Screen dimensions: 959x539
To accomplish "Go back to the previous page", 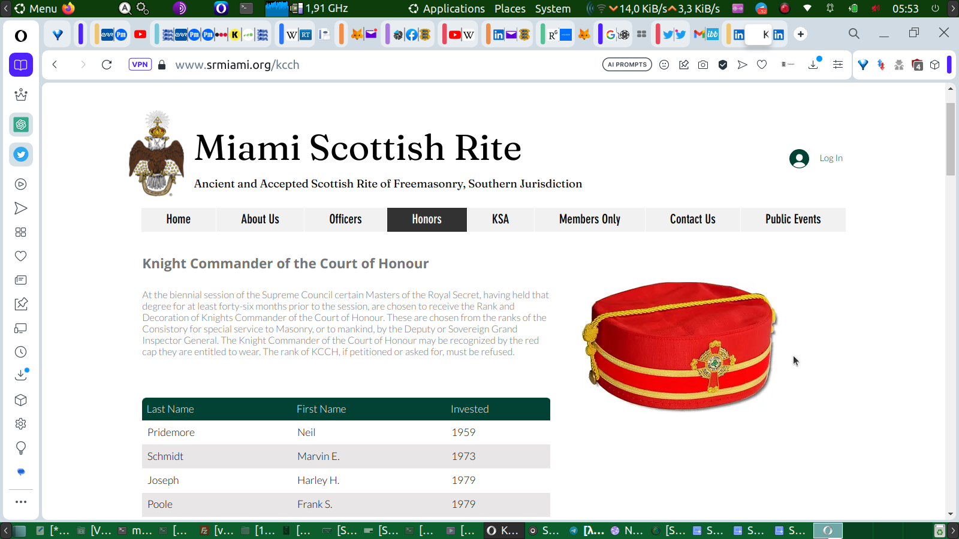I will point(55,65).
